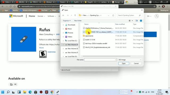This screenshot has width=170, height=95.
Task: Expand the Local Disk (C:) node
Action: 63,41
